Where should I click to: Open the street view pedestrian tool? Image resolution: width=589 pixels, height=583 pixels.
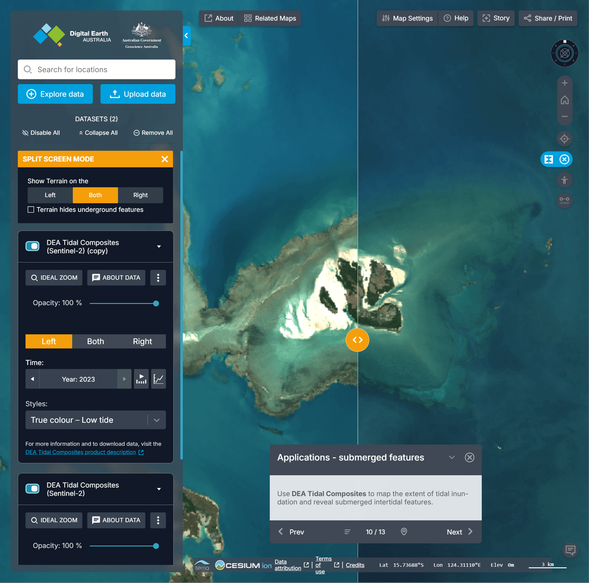(x=564, y=180)
